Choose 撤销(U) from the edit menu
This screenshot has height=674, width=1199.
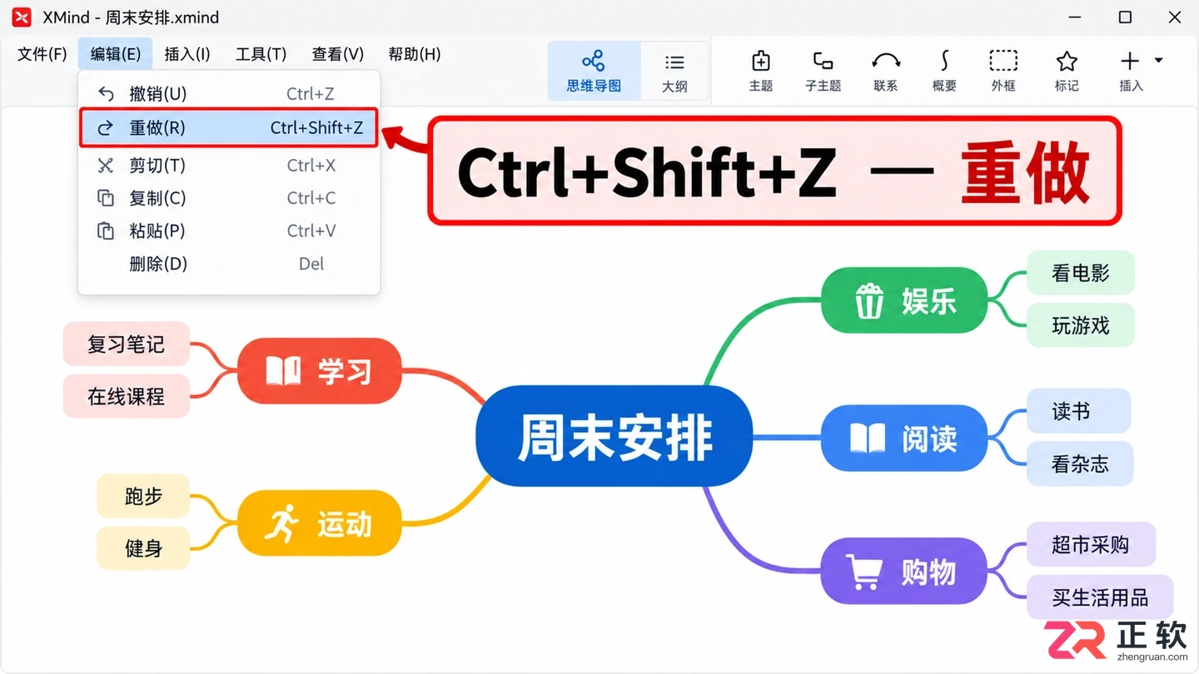[229, 94]
